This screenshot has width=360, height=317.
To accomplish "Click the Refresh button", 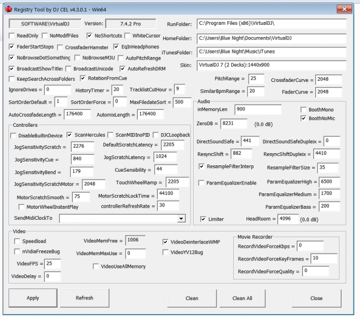I will [84, 298].
